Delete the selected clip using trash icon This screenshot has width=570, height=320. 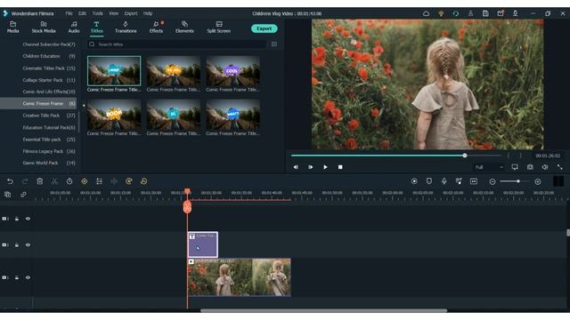(x=39, y=181)
